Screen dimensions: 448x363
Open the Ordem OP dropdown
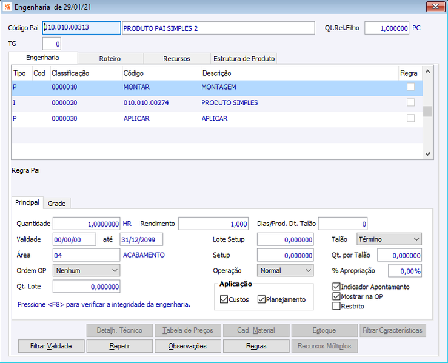point(87,270)
